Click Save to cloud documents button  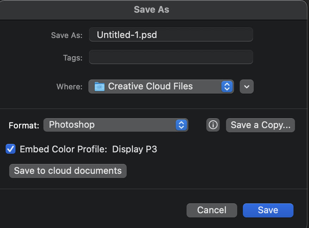pyautogui.click(x=68, y=171)
